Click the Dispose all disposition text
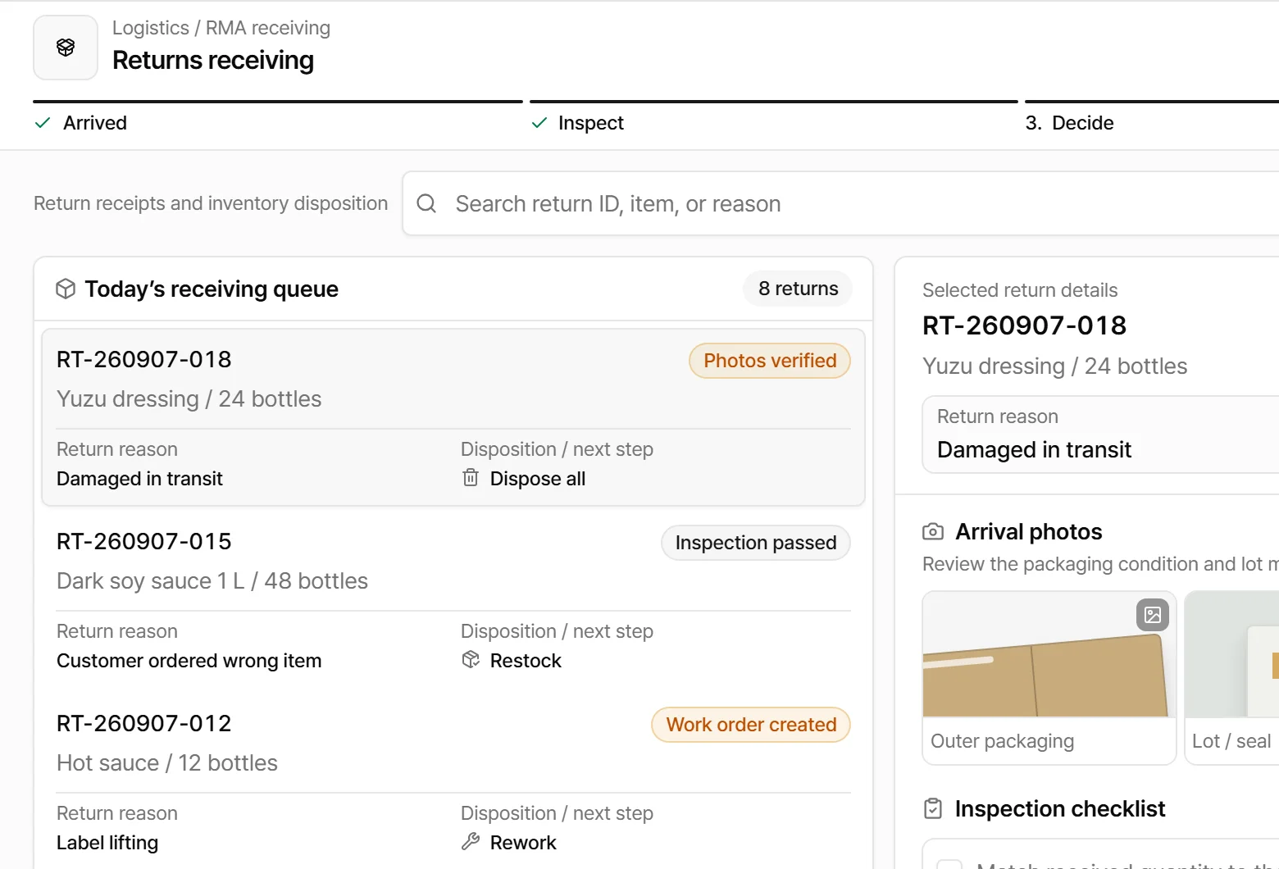Viewport: 1279px width, 869px height. 538,479
